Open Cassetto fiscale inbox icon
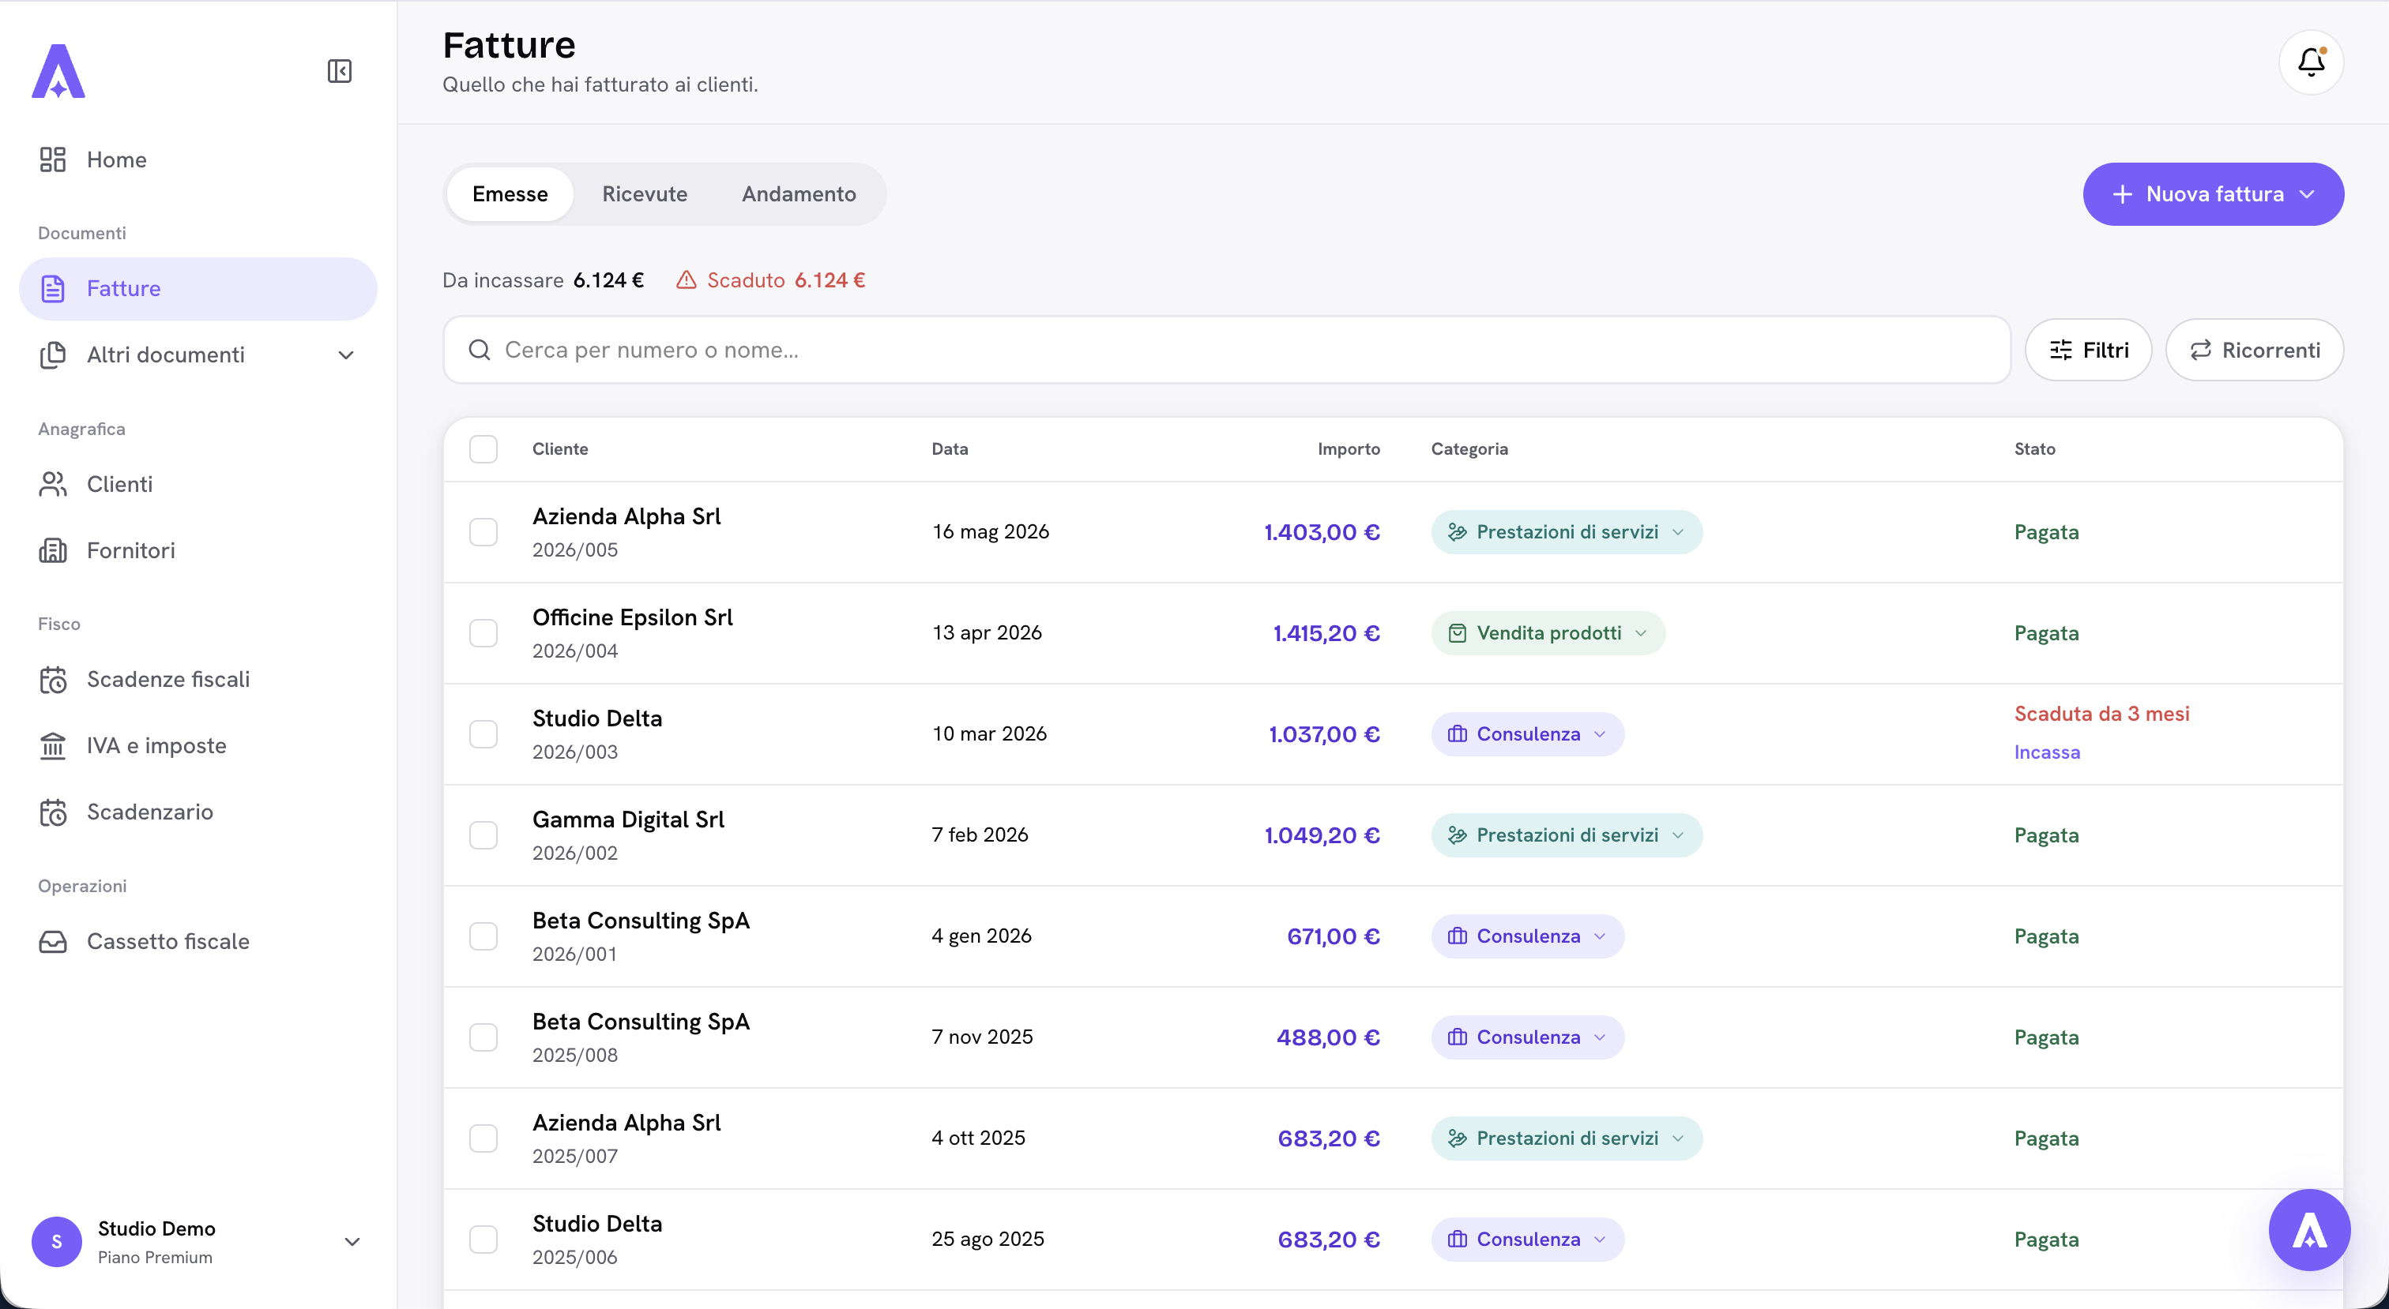 pyautogui.click(x=53, y=941)
